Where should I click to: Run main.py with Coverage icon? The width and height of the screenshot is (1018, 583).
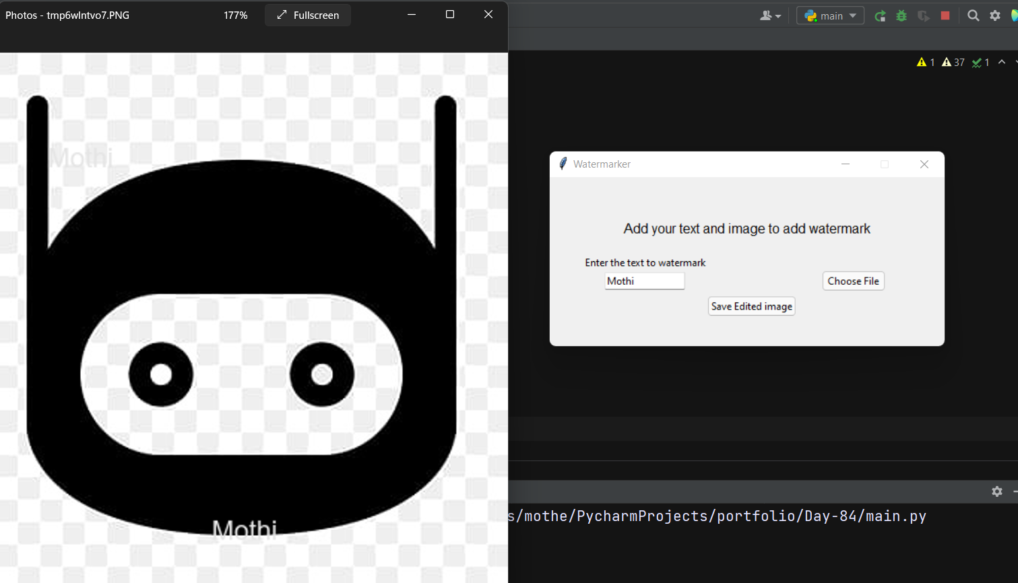[923, 15]
